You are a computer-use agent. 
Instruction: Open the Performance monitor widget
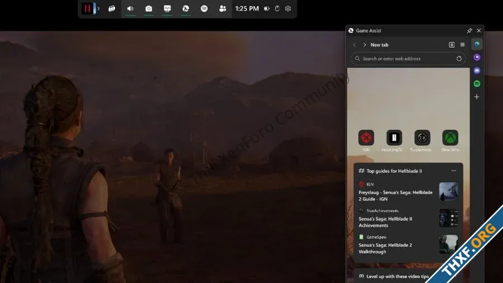pyautogui.click(x=167, y=8)
